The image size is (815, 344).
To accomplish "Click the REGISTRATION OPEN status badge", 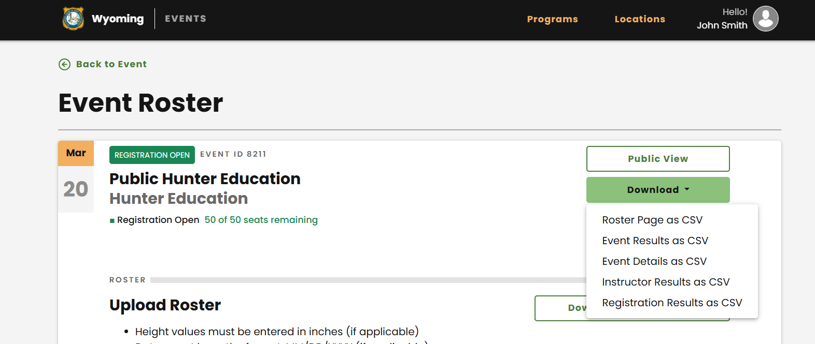I will click(152, 155).
